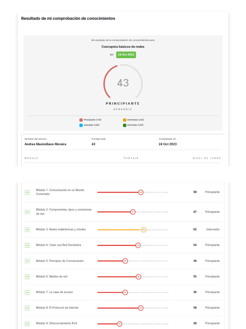
Task: Click the green 24 Oct 2023 date badge
Action: [x=126, y=55]
